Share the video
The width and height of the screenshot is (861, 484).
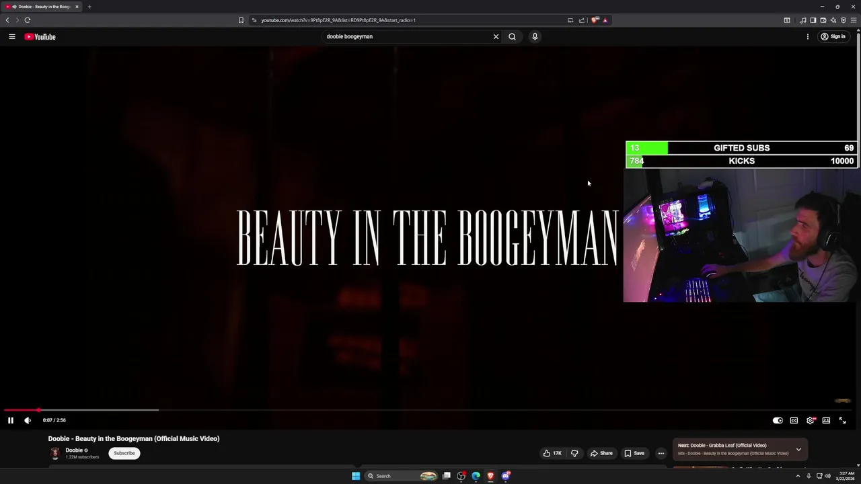[601, 453]
